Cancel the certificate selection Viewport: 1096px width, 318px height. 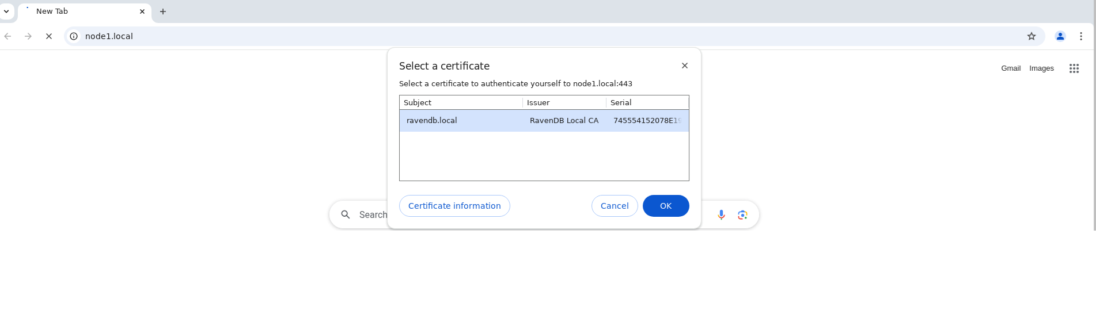615,206
